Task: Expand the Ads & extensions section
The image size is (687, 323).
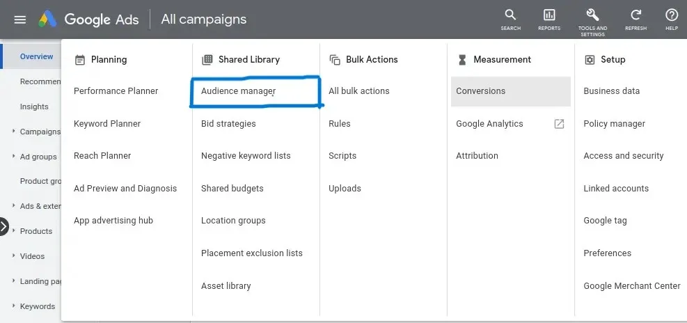Action: [14, 205]
